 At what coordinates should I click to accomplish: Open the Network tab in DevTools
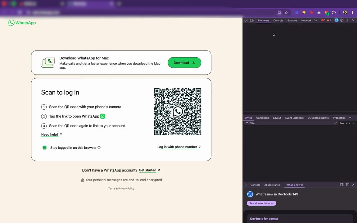coord(306,20)
